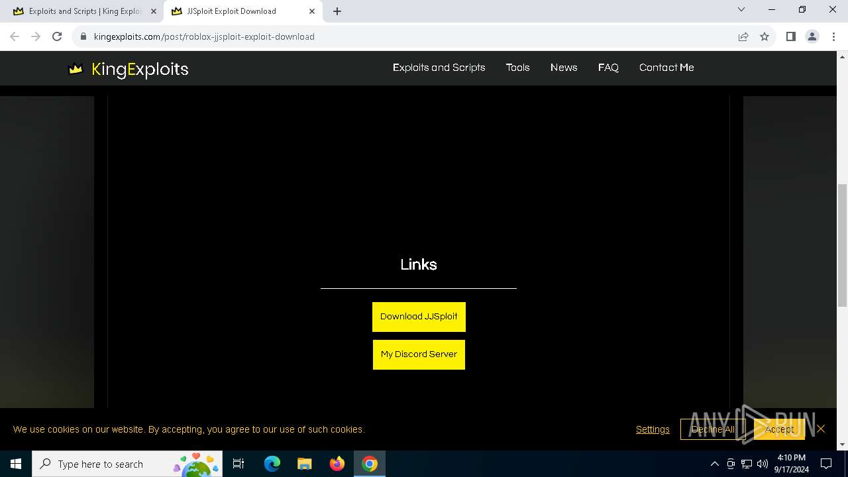
Task: Click the Links heading text
Action: click(x=419, y=264)
